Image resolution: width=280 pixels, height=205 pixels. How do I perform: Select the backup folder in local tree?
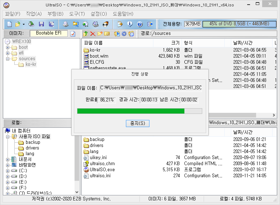pos(33,142)
